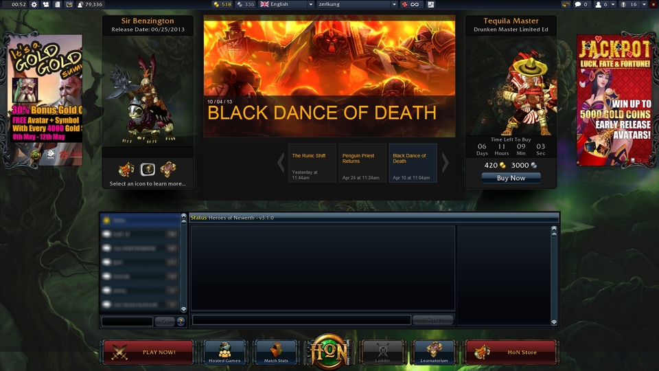Select the middle Sir Benzington portrait icon
Screen dimensions: 659x371
(x=148, y=169)
